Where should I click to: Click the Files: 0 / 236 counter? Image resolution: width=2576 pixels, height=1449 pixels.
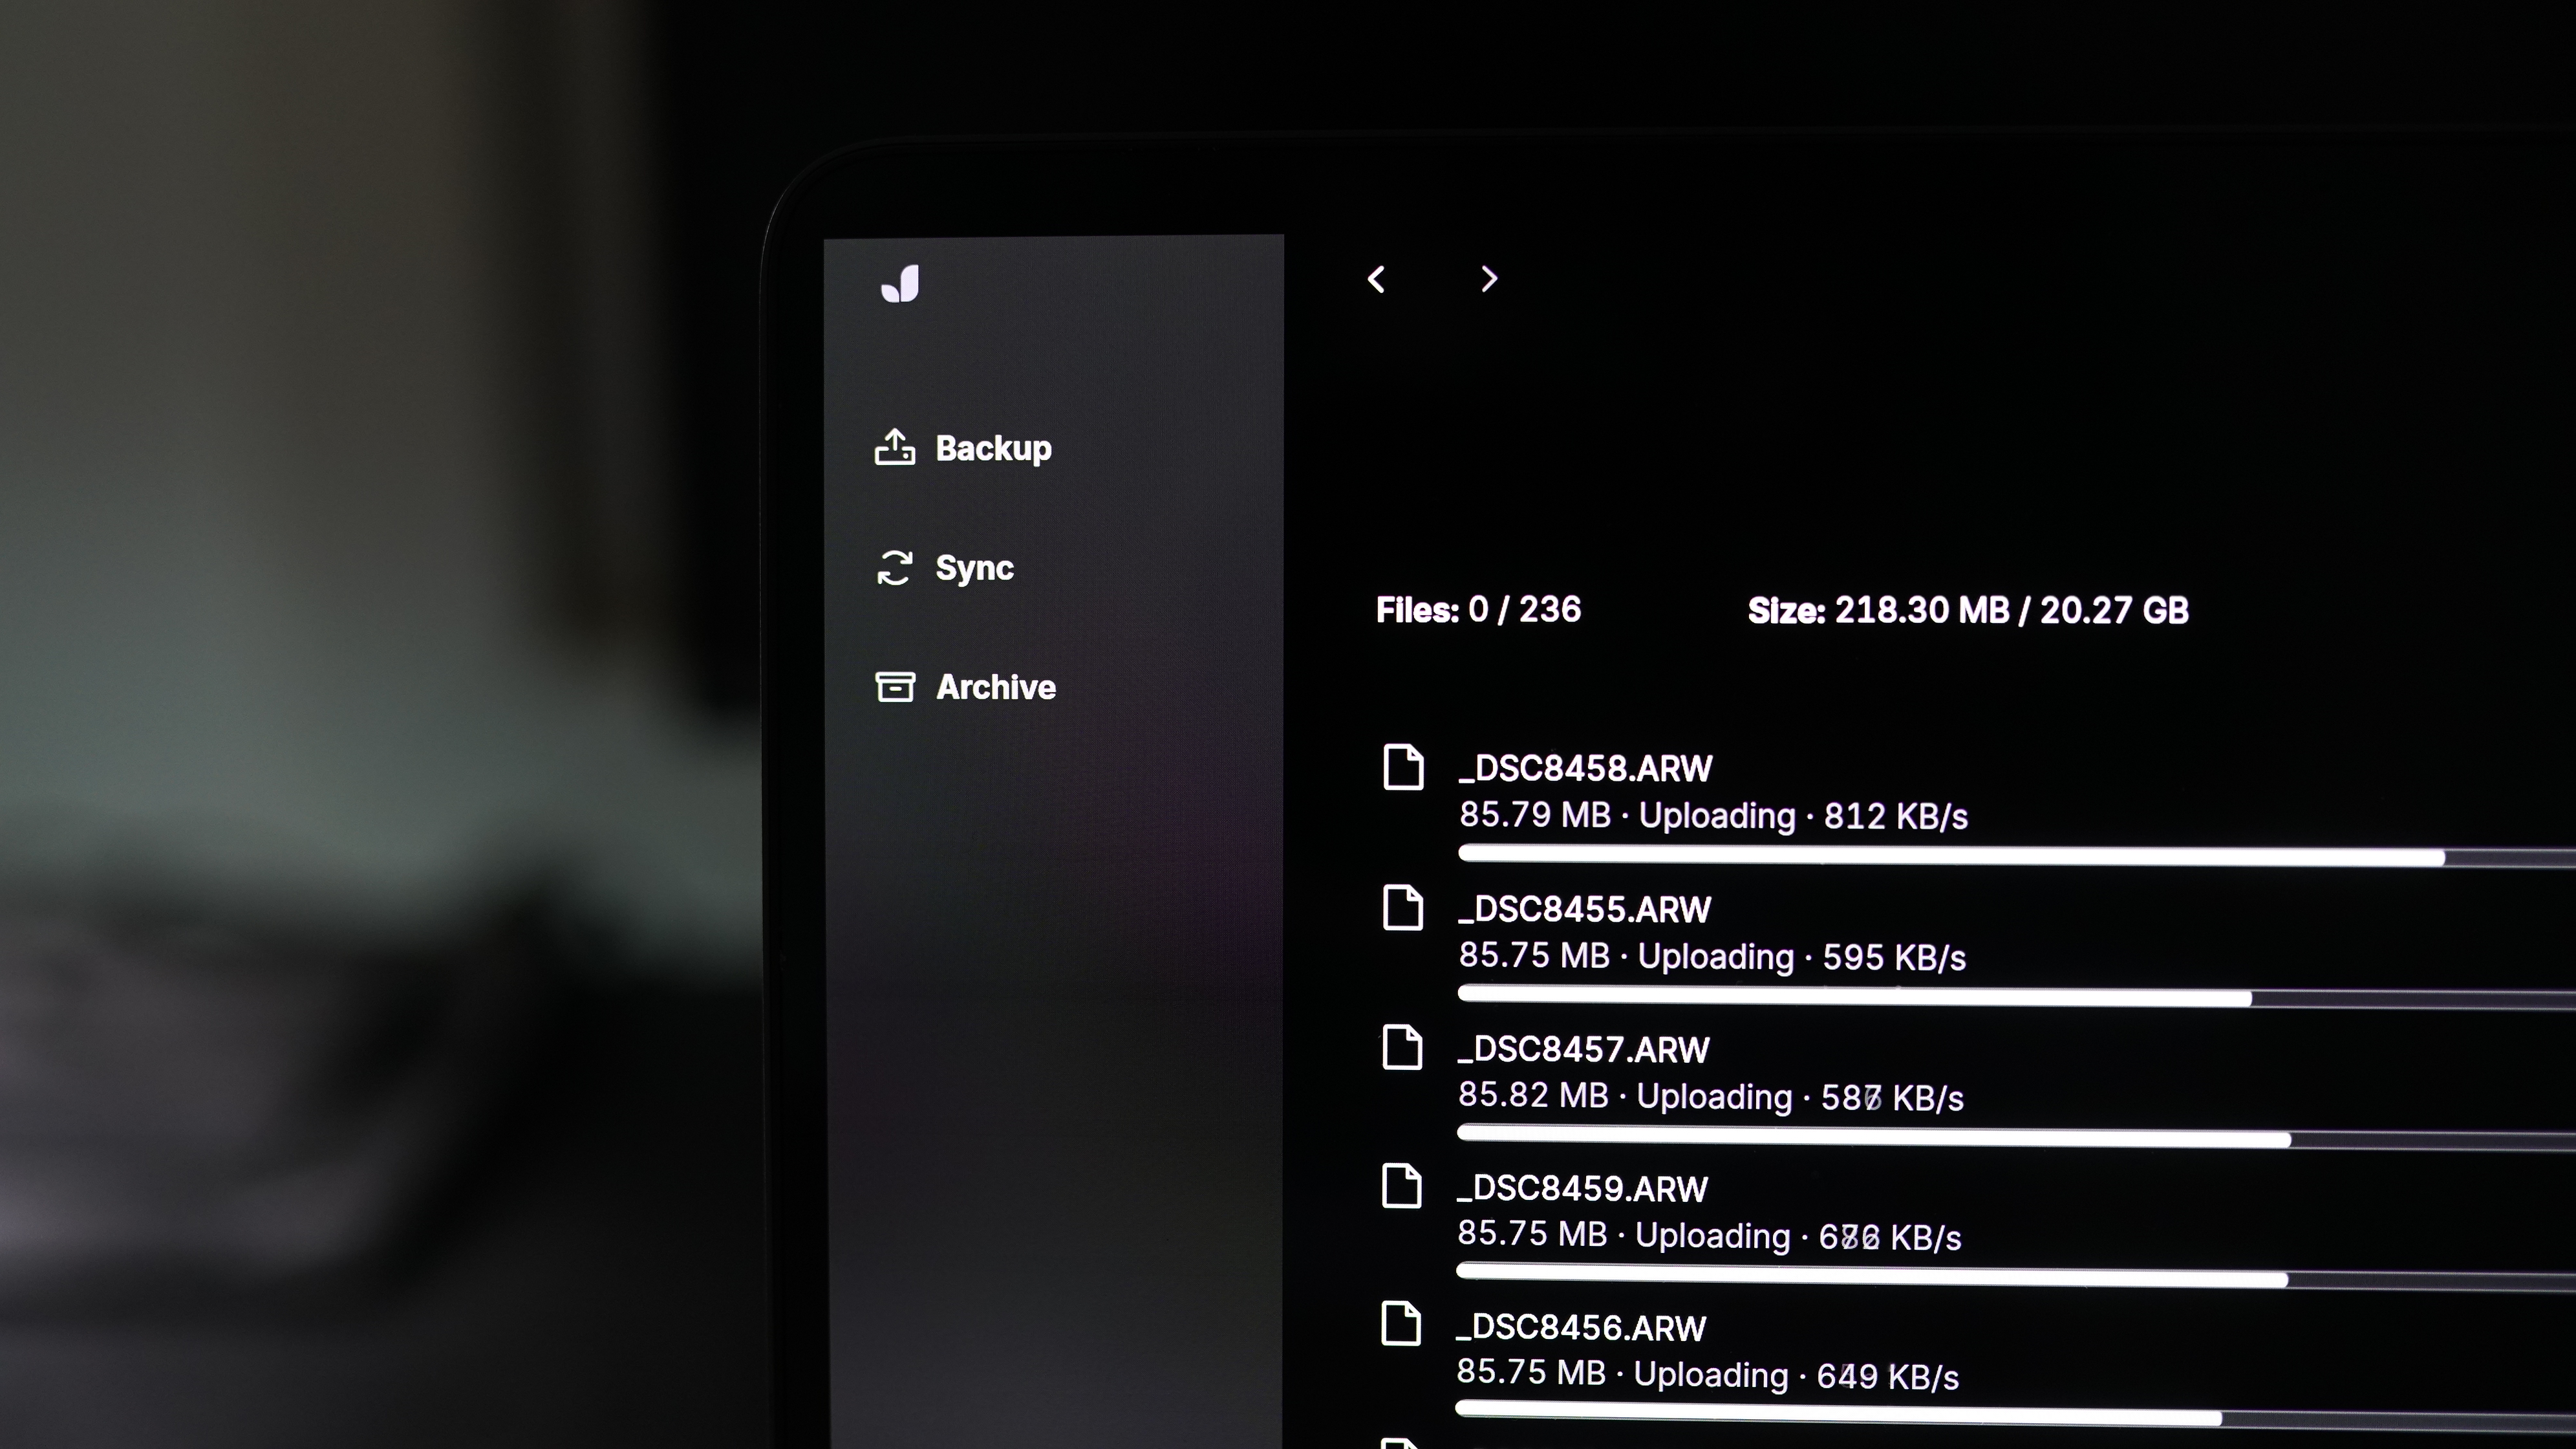click(x=1478, y=609)
